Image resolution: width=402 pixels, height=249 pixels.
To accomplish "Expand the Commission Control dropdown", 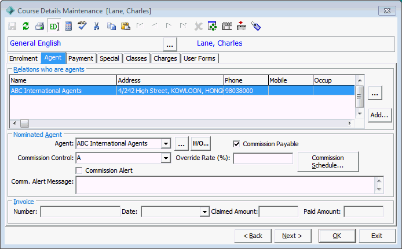I will (166, 158).
